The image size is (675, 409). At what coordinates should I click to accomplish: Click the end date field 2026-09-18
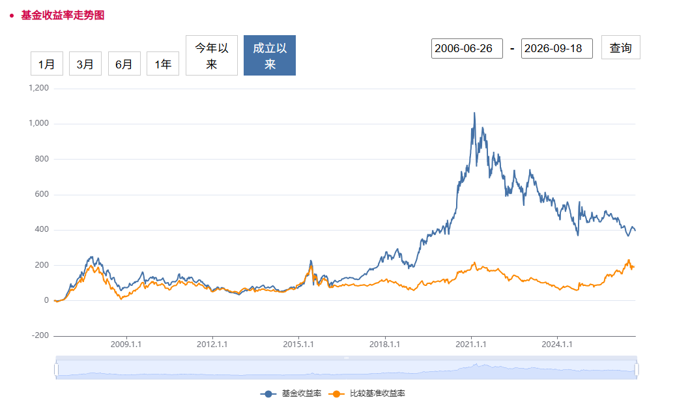[557, 48]
